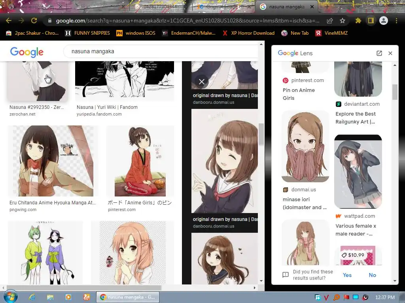The height and width of the screenshot is (303, 405).
Task: Open the Extensions puzzle icon
Action: coord(358,21)
